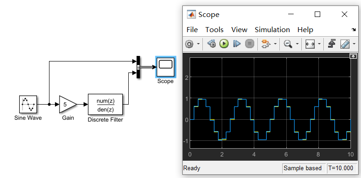The image size is (361, 178).
Task: Click the stop simulation button
Action: [250, 44]
